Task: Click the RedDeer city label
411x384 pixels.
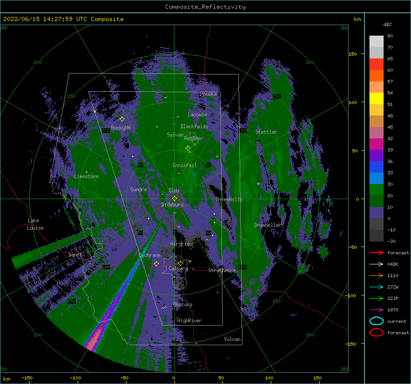Action: click(x=194, y=138)
